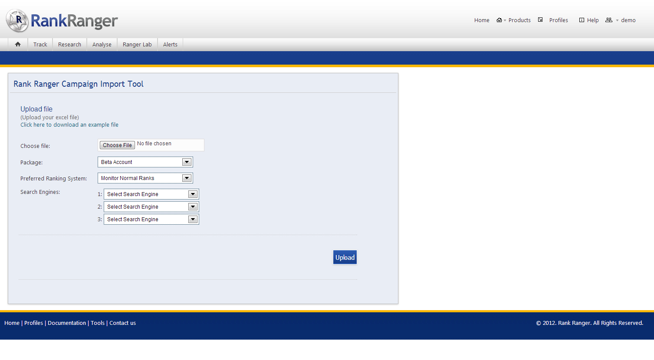Click the 'Upload file' heading
The image size is (654, 360).
click(x=36, y=109)
